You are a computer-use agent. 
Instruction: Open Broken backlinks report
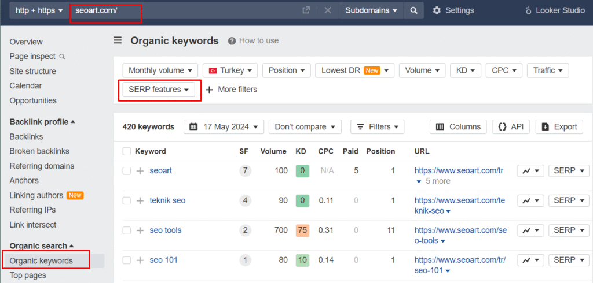(40, 151)
